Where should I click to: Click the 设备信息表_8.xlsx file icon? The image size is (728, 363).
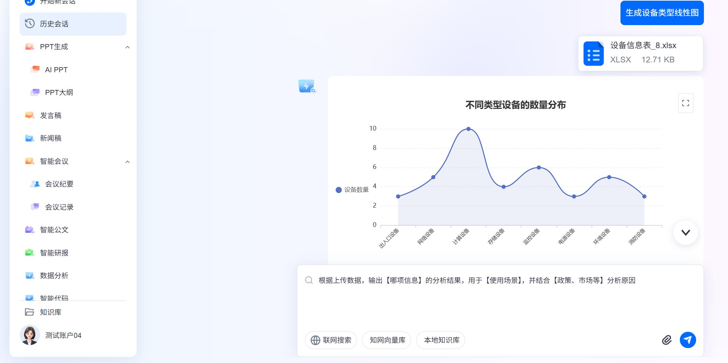click(593, 54)
